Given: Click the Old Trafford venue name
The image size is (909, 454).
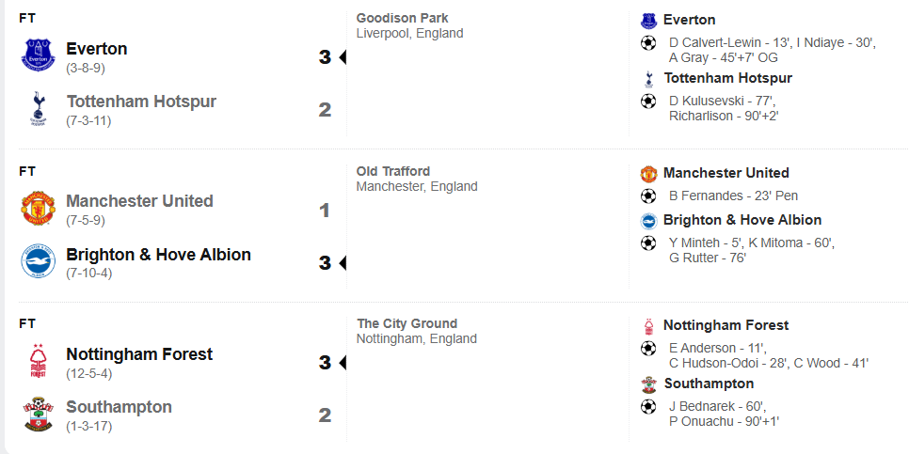Looking at the screenshot, I should coord(393,171).
